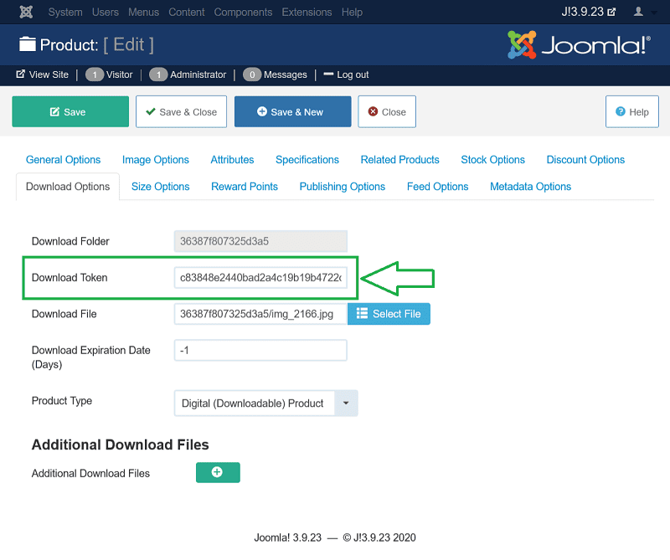Switch to the Reward Points tab

pyautogui.click(x=245, y=187)
